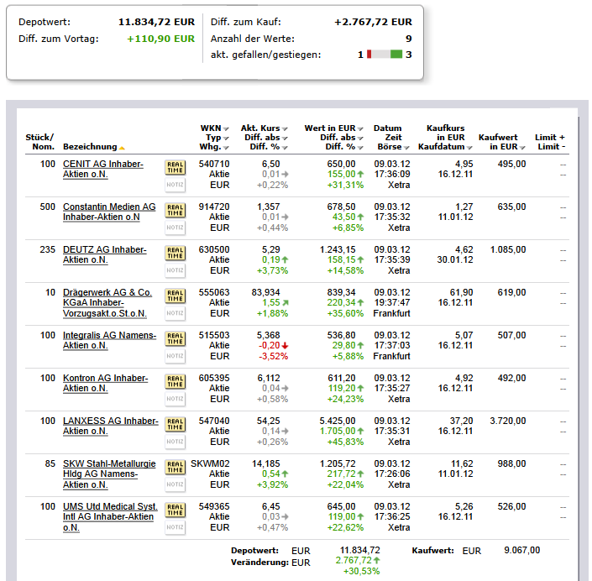Open Constantin Medien AG stock link
This screenshot has width=592, height=581.
tap(109, 212)
